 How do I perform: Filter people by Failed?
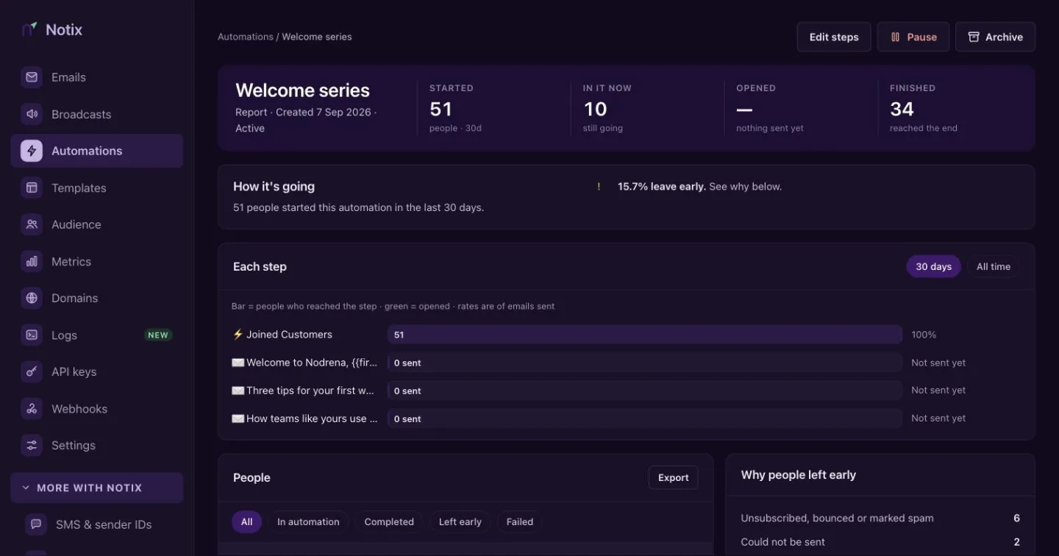point(520,522)
